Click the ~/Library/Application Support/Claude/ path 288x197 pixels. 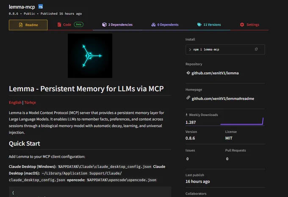click(x=82, y=173)
